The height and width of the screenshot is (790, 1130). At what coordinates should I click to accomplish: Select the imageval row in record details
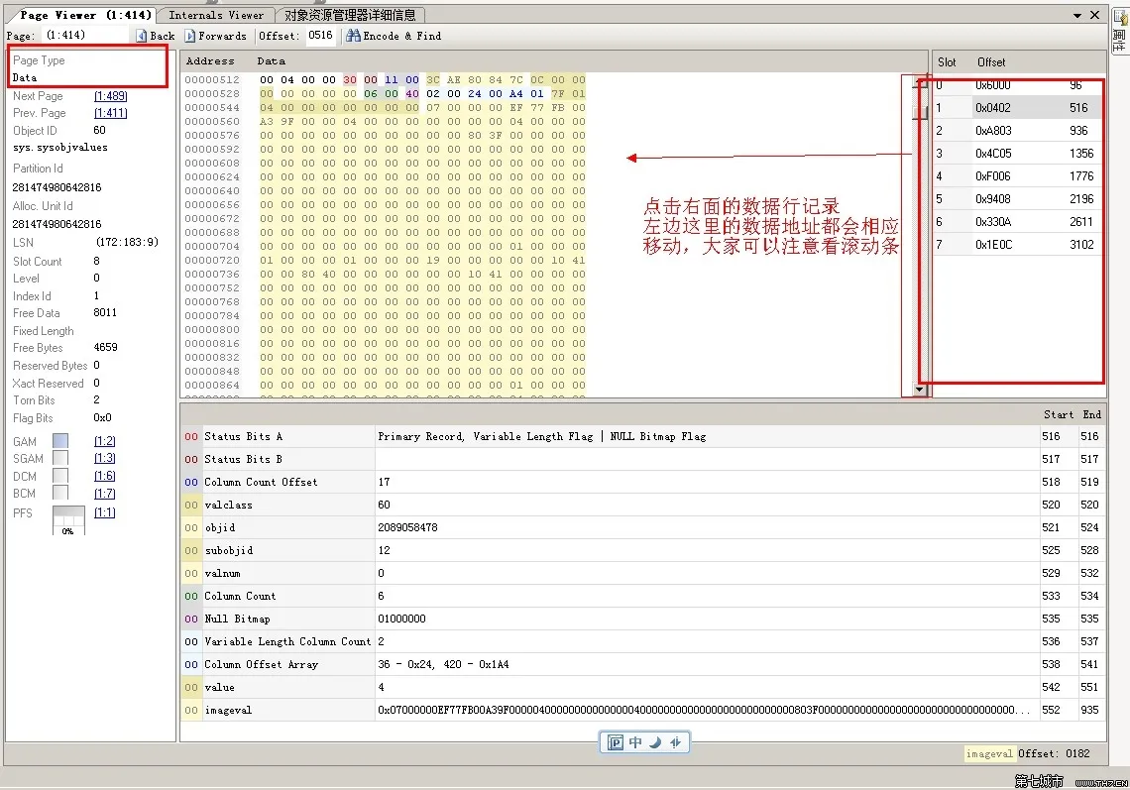643,710
